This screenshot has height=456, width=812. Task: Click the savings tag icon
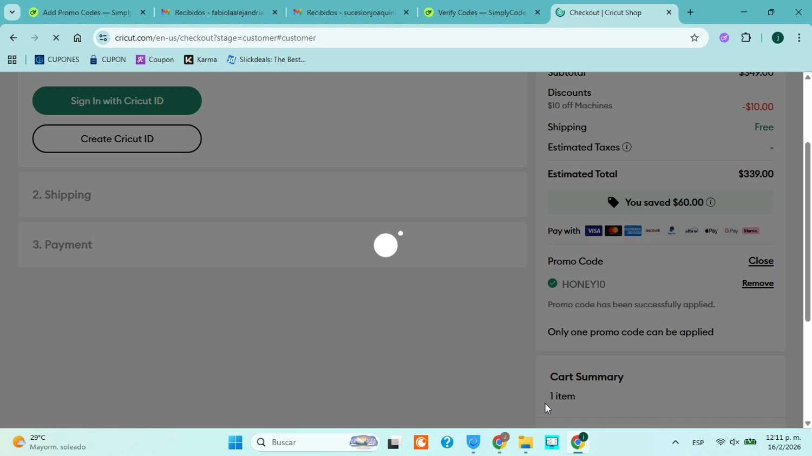(x=613, y=202)
